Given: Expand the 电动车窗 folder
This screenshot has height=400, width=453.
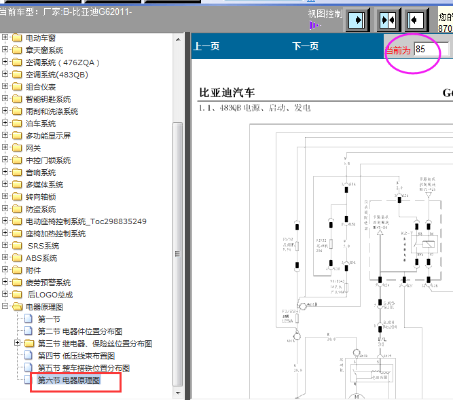Looking at the screenshot, I should pos(5,37).
